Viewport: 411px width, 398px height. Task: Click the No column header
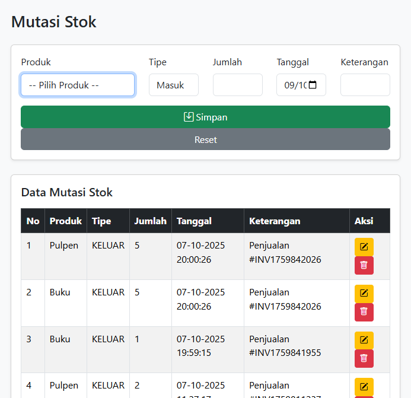pyautogui.click(x=33, y=221)
